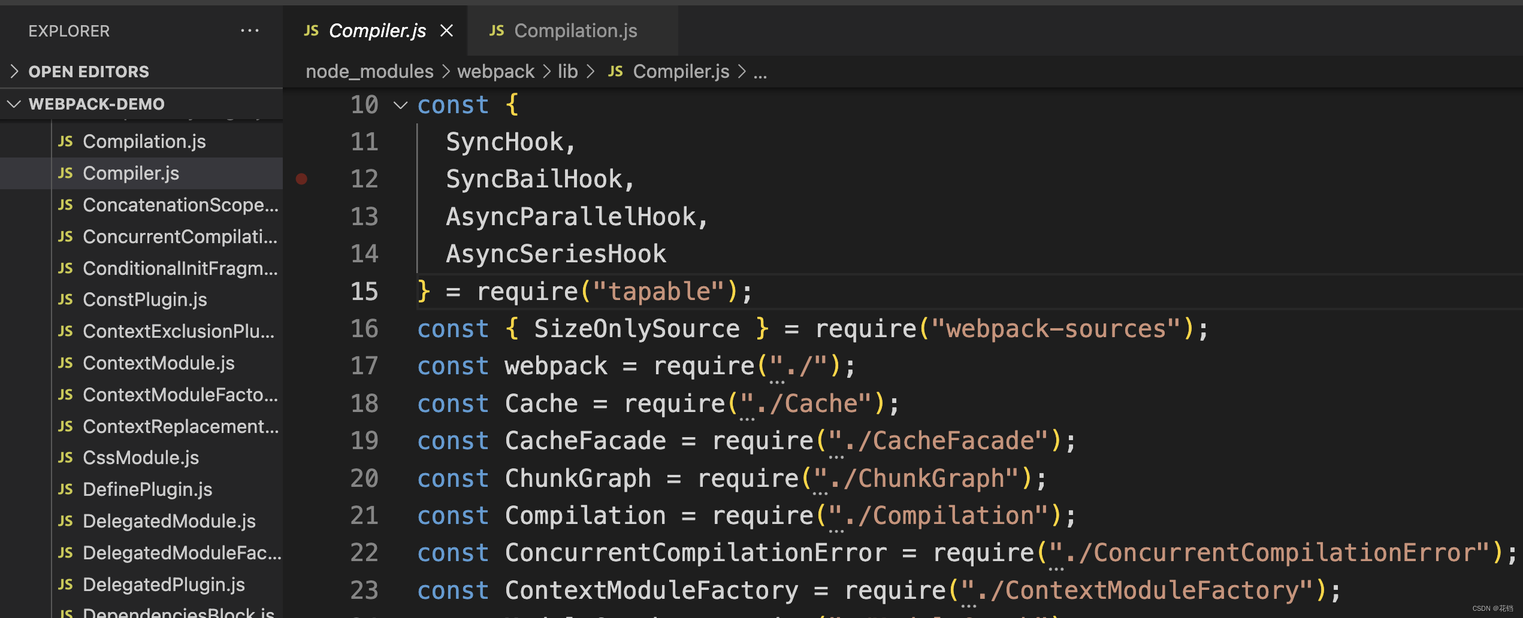Screen dimensions: 1523x618
Task: Click AsyncParallelHook on line 13
Action: (571, 217)
